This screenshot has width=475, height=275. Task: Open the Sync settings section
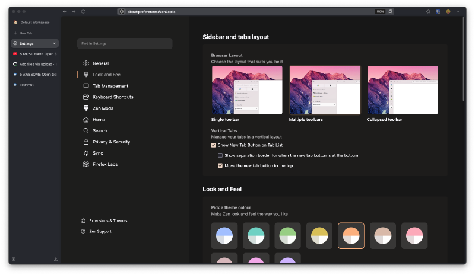point(97,153)
